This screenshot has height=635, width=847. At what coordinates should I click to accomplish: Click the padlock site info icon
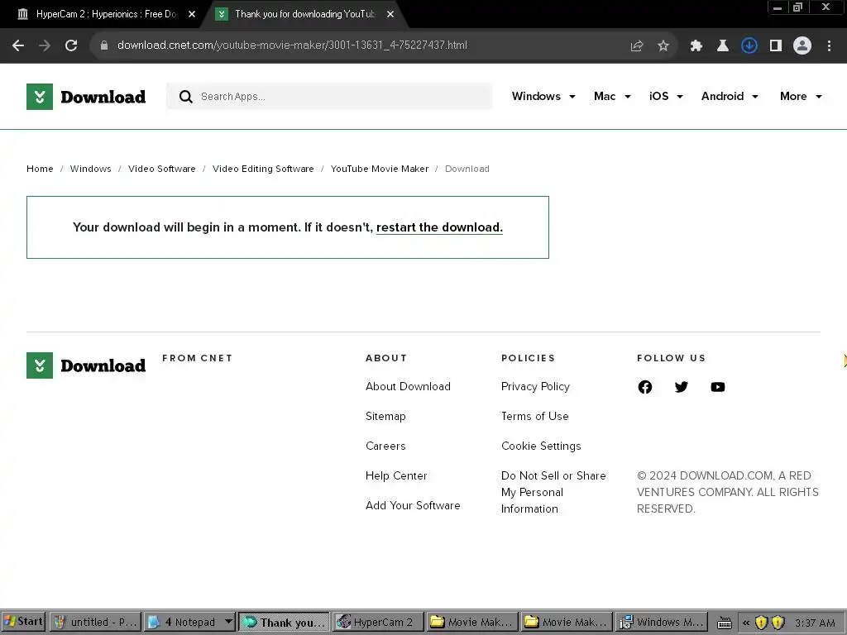104,45
